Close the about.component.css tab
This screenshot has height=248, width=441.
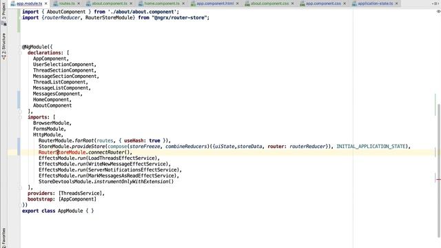click(x=292, y=3)
